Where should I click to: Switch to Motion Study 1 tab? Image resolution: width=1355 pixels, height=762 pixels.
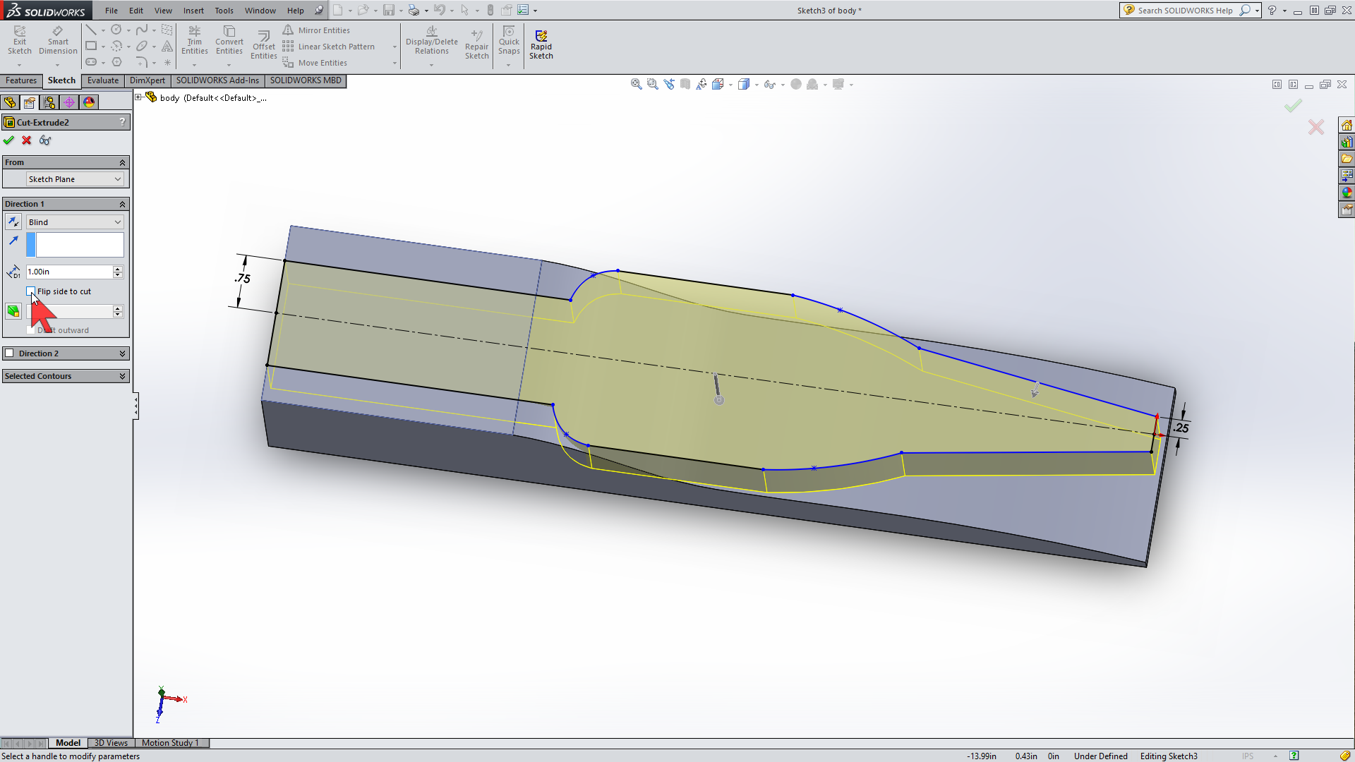pos(170,743)
